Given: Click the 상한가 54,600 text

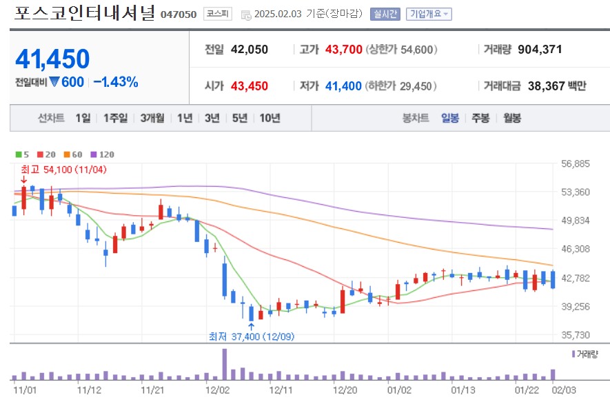Looking at the screenshot, I should click(401, 50).
